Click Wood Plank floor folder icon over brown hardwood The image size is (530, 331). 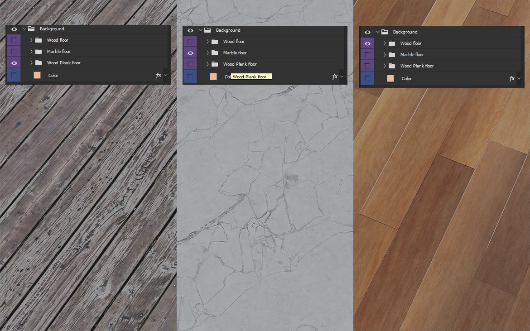click(x=392, y=66)
